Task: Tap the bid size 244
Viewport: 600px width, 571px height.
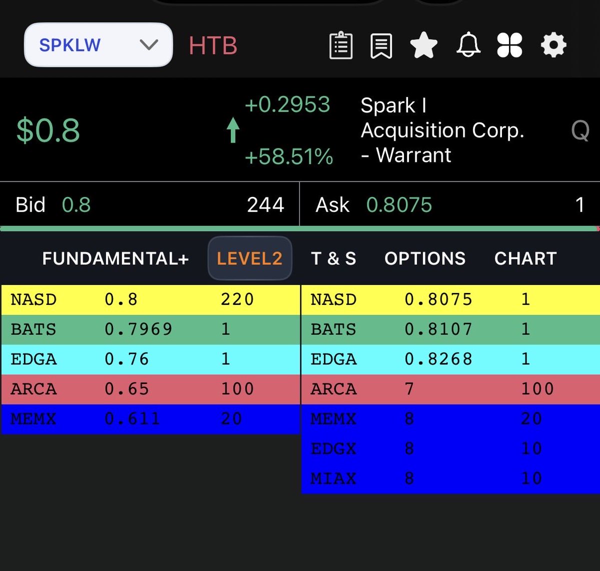Action: tap(265, 204)
